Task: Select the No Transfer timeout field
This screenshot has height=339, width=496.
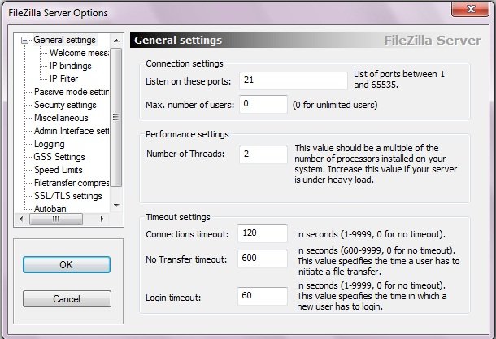Action: pyautogui.click(x=263, y=259)
